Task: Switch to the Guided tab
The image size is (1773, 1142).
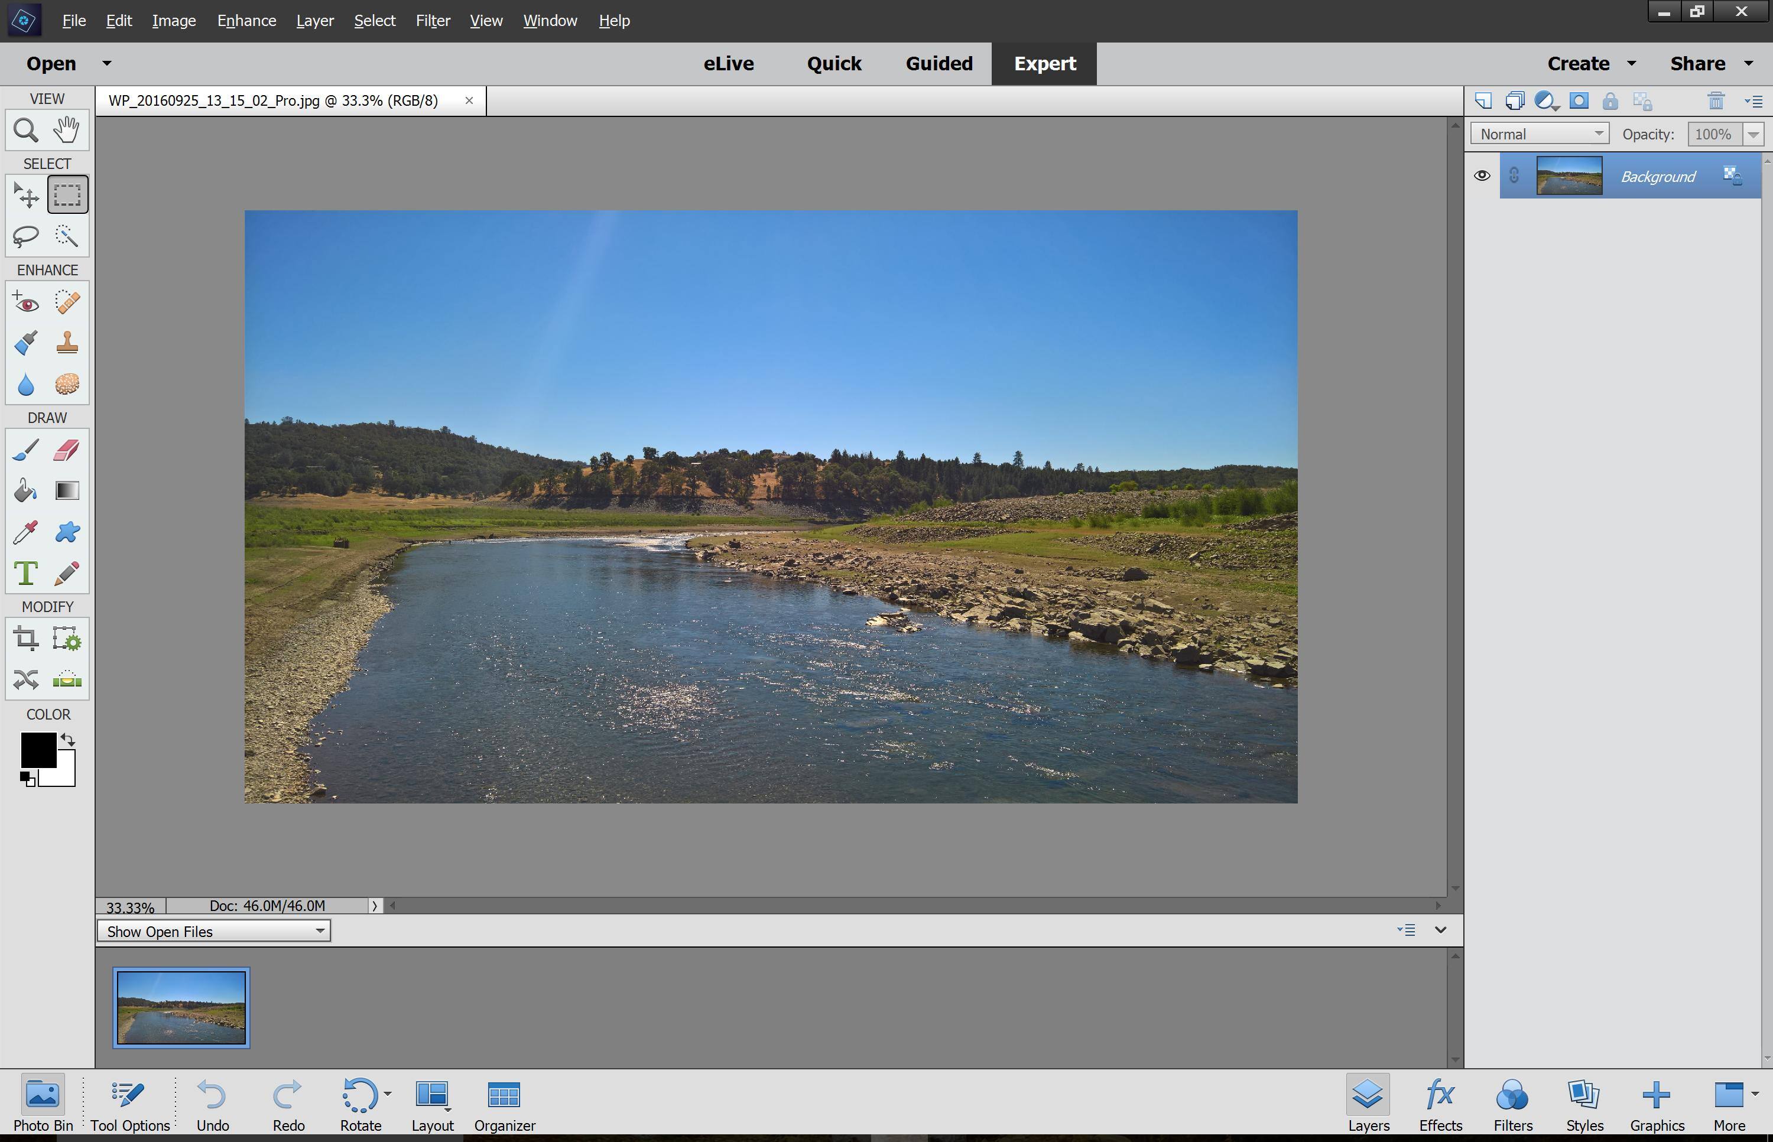Action: coord(939,64)
